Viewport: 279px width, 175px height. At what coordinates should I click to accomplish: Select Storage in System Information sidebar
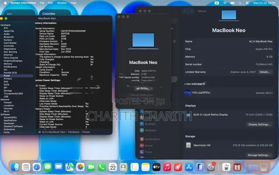tap(8, 91)
